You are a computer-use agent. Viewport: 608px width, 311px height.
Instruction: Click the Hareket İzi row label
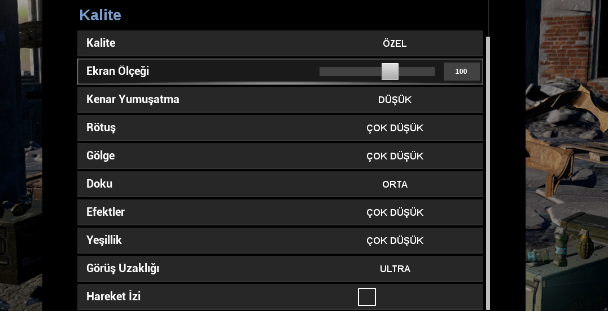tap(113, 296)
